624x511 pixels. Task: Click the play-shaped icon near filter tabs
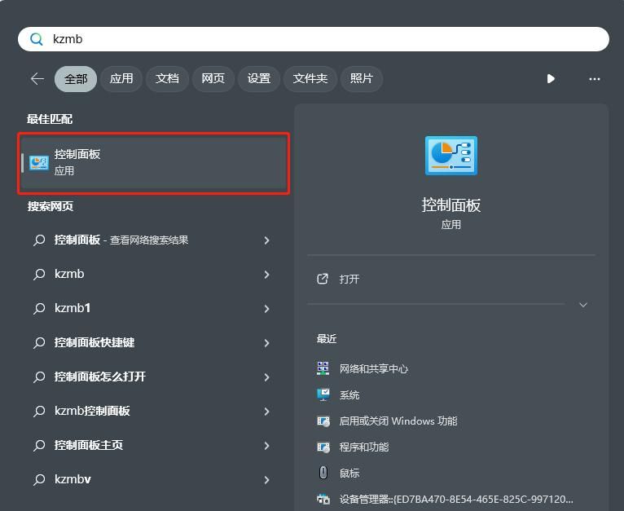[x=551, y=79]
